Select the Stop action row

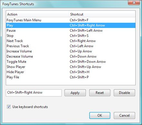pyautogui.click(x=71, y=36)
